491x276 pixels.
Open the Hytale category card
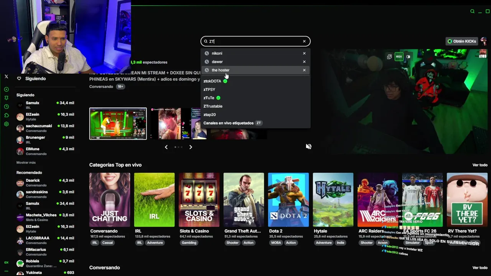tap(333, 200)
